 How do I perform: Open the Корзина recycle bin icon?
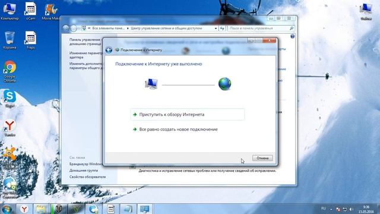(9, 40)
